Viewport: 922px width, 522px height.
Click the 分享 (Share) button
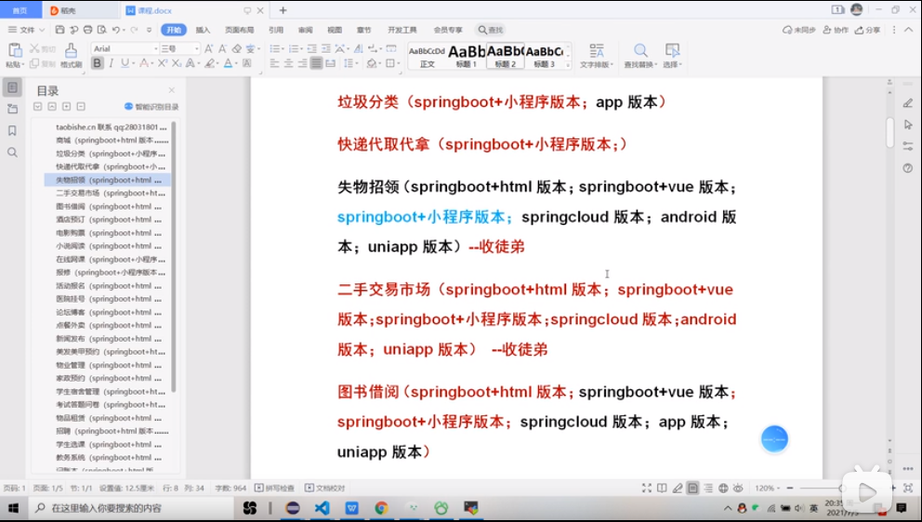coord(868,30)
